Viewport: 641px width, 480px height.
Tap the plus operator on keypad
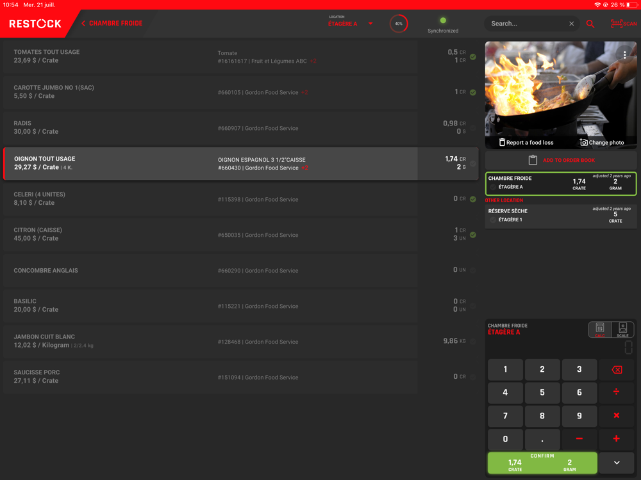616,438
